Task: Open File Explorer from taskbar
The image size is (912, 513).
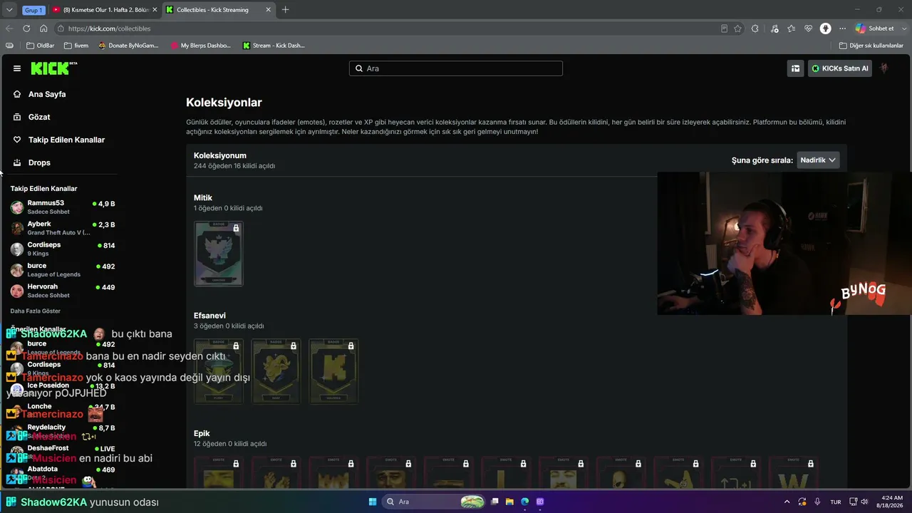Action: 509,502
